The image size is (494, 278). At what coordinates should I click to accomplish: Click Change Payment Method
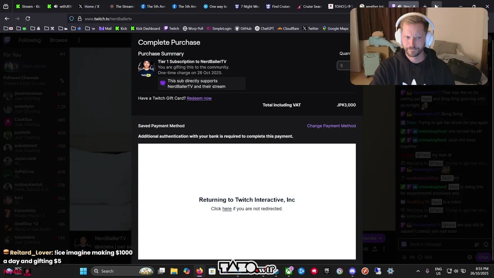coord(331,126)
